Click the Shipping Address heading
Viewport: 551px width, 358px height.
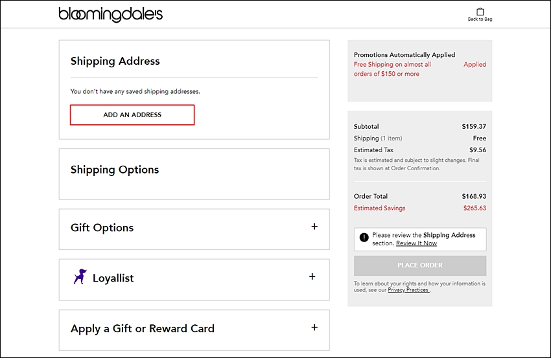click(115, 61)
